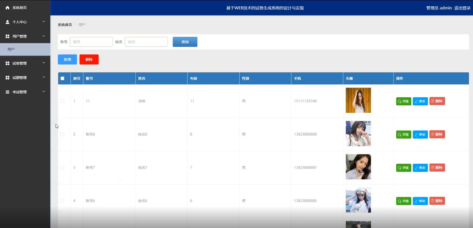Expand the 试题管理 menu chevron

(44, 77)
